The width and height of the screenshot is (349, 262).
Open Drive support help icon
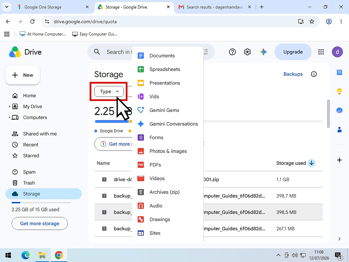click(232, 52)
